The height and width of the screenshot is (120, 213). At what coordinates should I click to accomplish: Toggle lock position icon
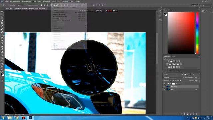click(175, 81)
